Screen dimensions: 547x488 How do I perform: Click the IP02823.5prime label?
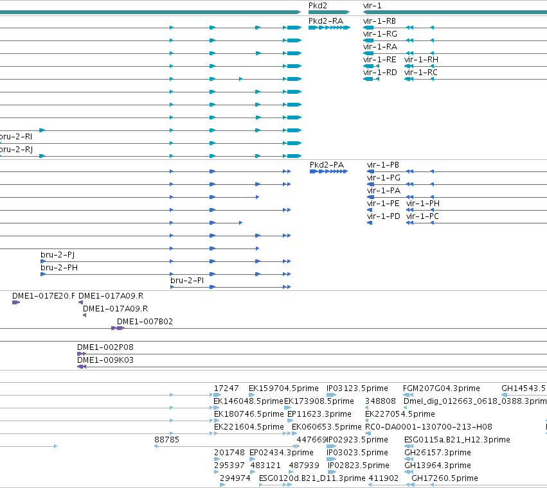[358, 466]
